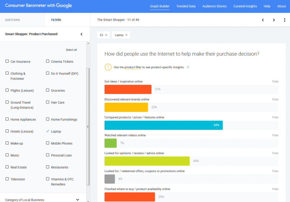Check the Do It Yourself (DIY) checkbox
The height and width of the screenshot is (202, 290).
point(48,73)
